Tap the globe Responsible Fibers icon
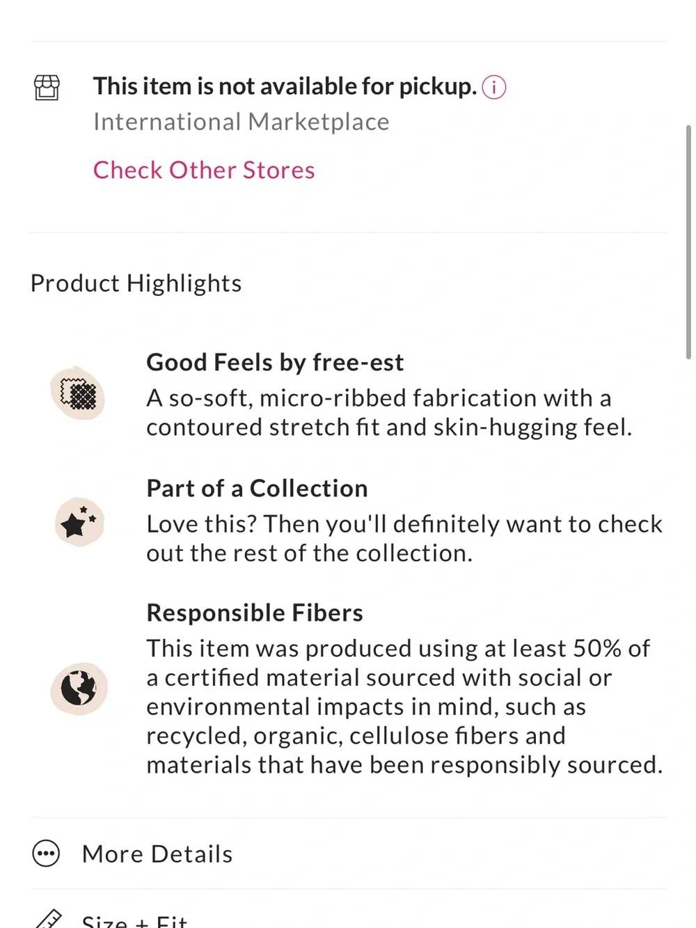 (79, 689)
